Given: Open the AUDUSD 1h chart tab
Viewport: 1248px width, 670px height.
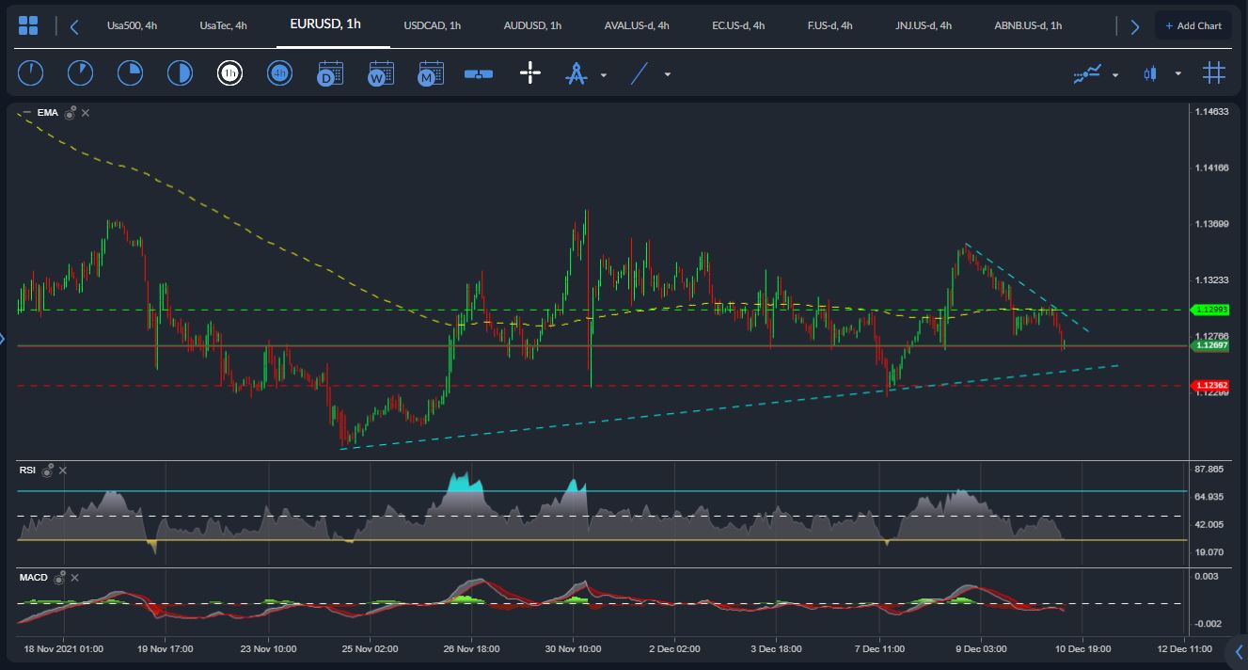Looking at the screenshot, I should click(531, 26).
